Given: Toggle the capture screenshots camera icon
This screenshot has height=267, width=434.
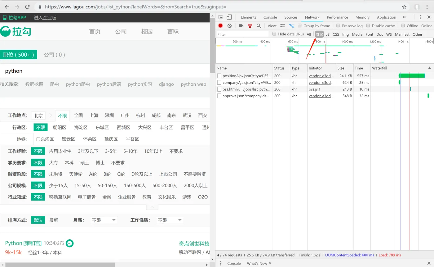Looking at the screenshot, I should [241, 26].
